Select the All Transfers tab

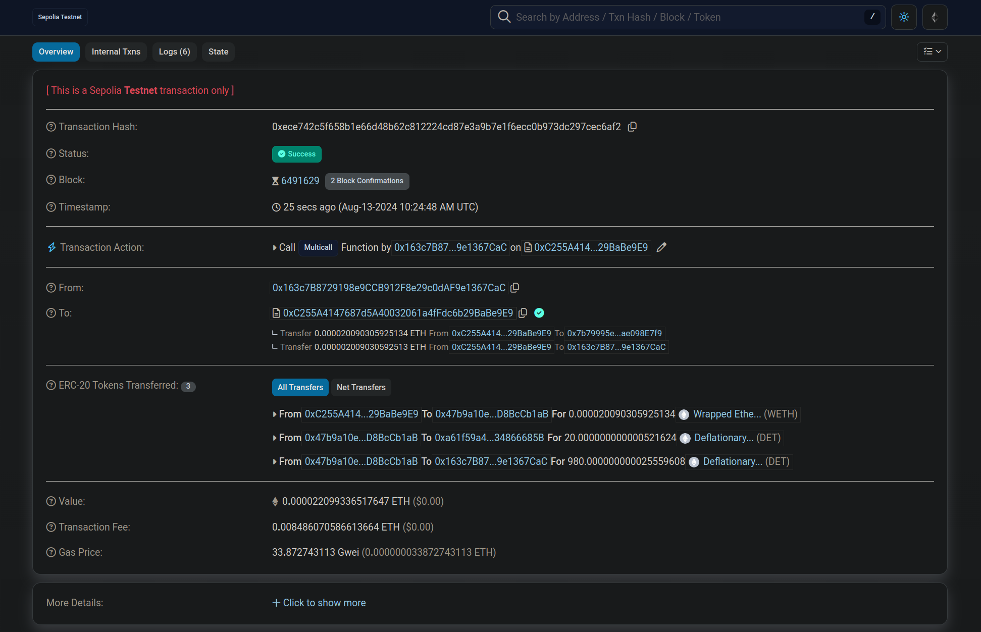click(300, 387)
